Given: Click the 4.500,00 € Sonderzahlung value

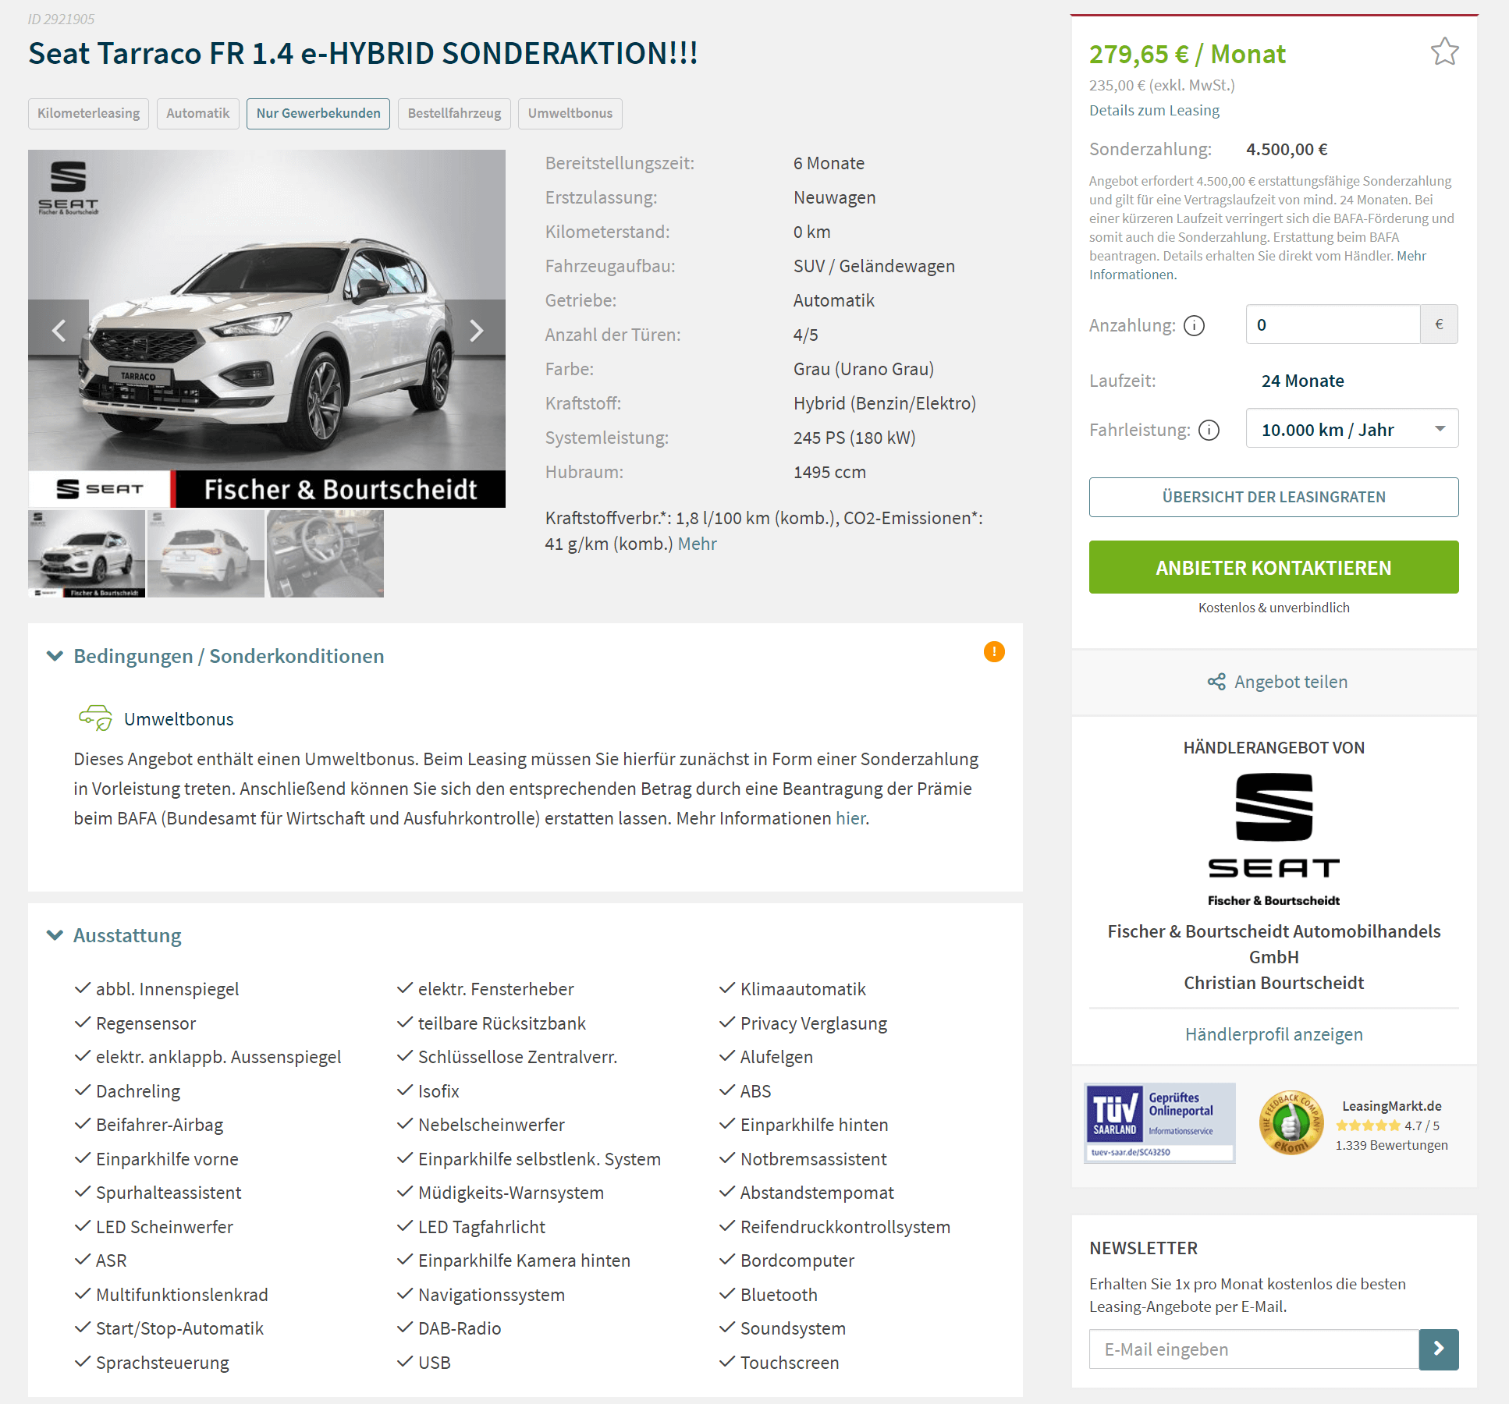Looking at the screenshot, I should pos(1287,149).
